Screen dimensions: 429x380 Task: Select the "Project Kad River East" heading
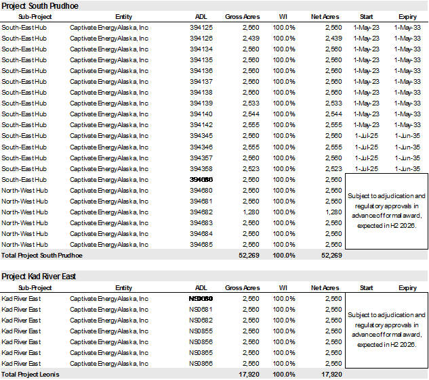[39, 277]
